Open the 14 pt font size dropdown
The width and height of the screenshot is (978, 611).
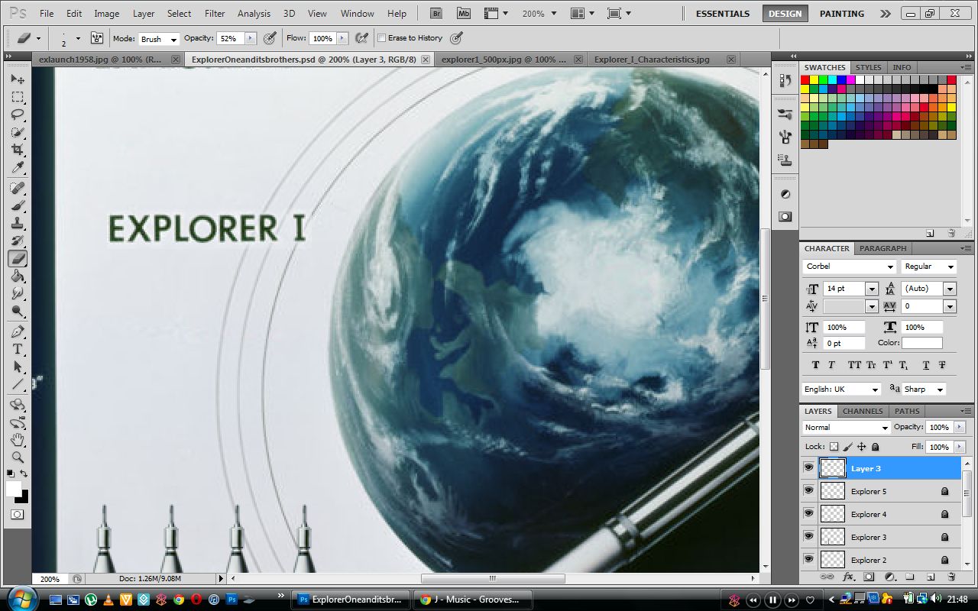pos(871,289)
